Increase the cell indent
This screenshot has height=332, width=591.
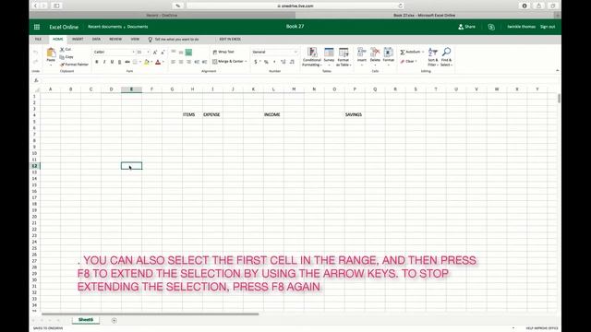point(205,62)
